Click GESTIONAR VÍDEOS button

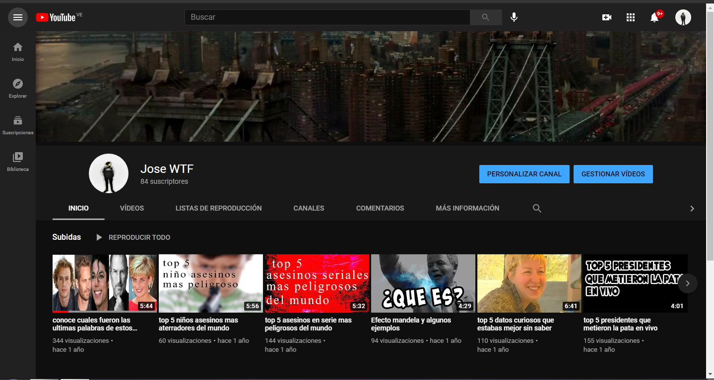point(613,174)
